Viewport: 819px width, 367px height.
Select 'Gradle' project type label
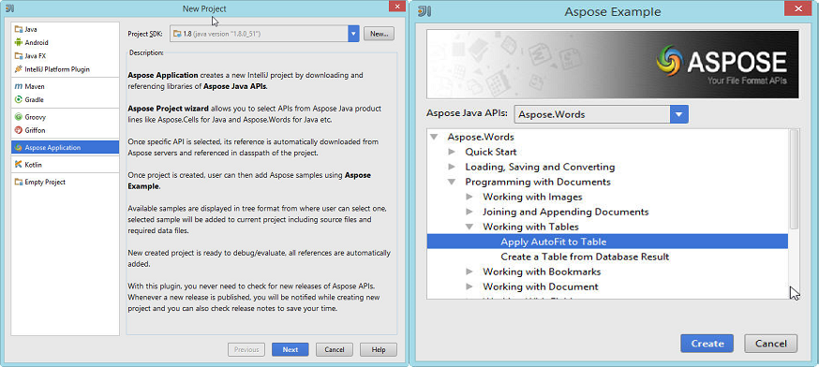click(34, 99)
